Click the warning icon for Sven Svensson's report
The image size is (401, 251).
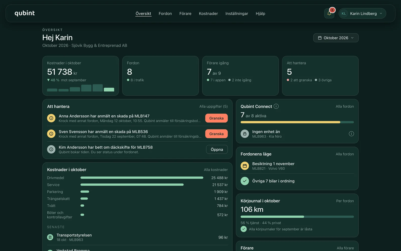coord(51,134)
